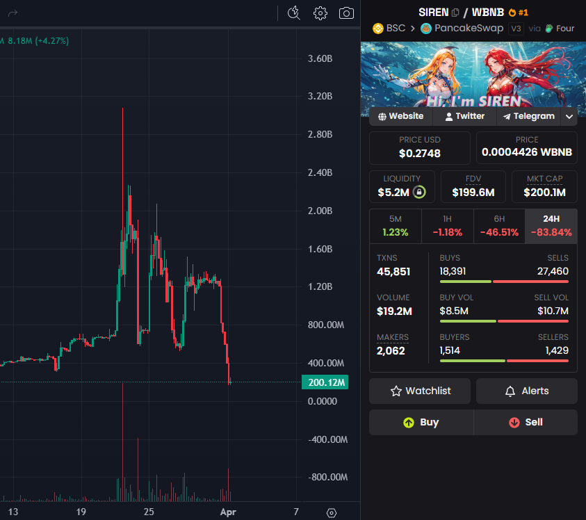Click the SELLS 27,460 count
The image size is (586, 520).
[x=553, y=271]
